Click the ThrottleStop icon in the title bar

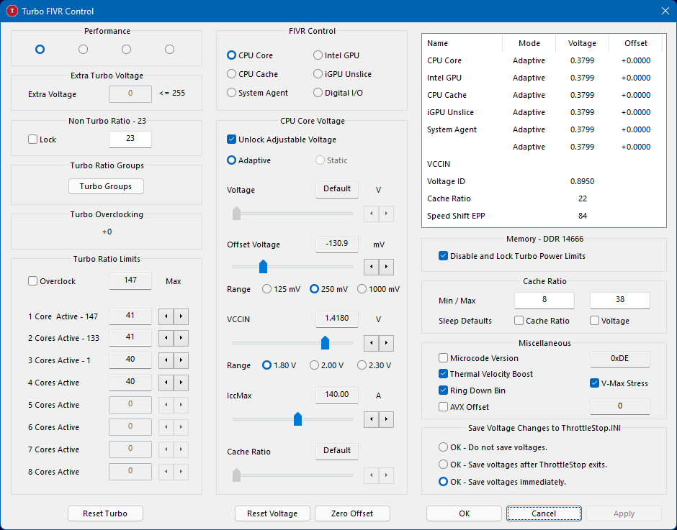[12, 11]
